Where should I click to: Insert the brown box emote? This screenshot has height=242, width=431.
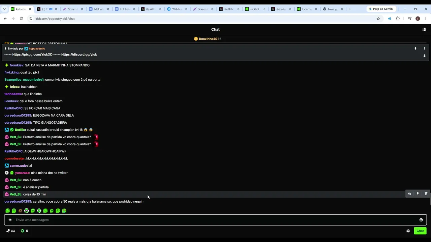click(20, 211)
